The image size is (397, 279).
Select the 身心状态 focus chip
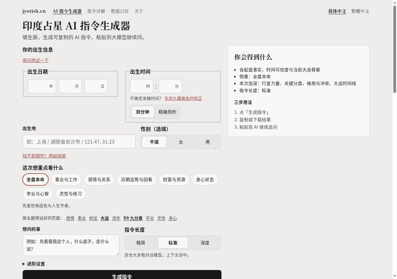coord(205,180)
